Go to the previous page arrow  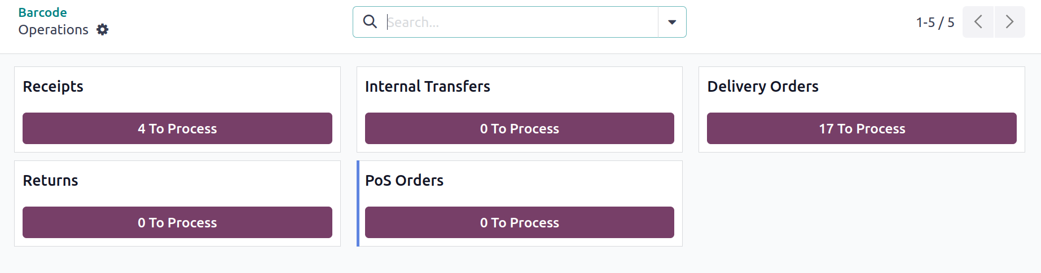coord(978,22)
